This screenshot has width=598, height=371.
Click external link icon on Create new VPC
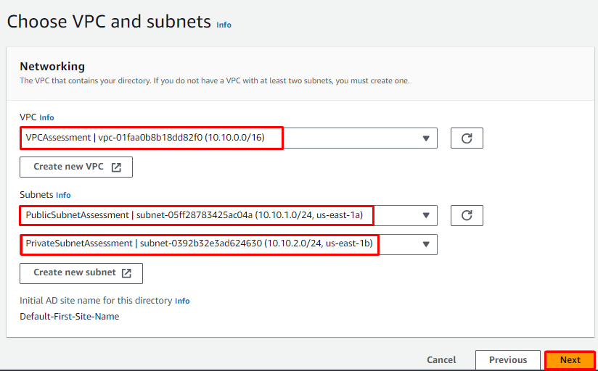[x=117, y=167]
